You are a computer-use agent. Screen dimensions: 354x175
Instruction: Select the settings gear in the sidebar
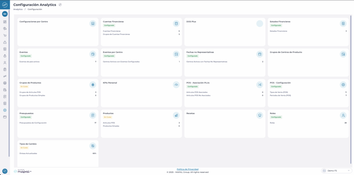5,110
